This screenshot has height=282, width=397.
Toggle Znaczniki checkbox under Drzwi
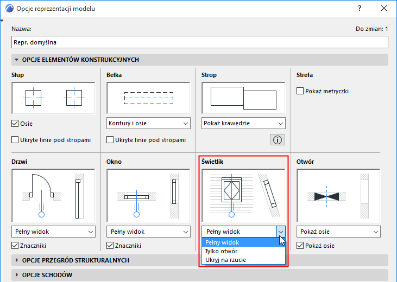point(15,246)
